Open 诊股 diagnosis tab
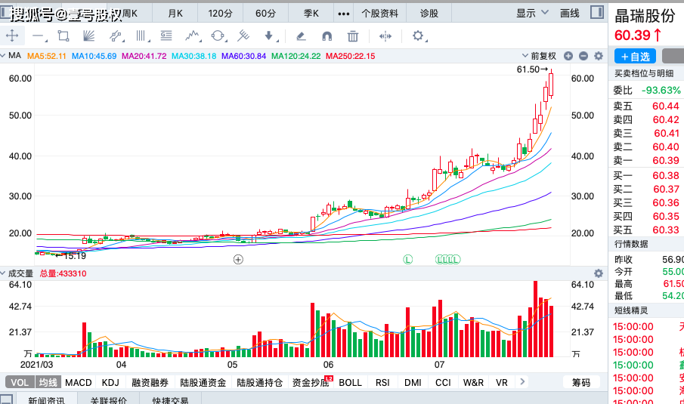This screenshot has height=404, width=684. tap(429, 13)
